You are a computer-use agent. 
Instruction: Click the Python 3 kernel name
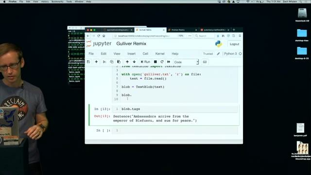pos(230,54)
